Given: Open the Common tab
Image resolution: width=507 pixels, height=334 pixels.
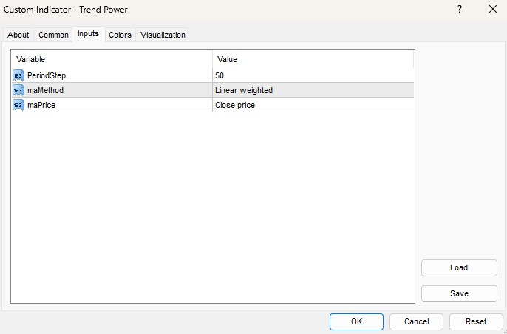Looking at the screenshot, I should [53, 35].
